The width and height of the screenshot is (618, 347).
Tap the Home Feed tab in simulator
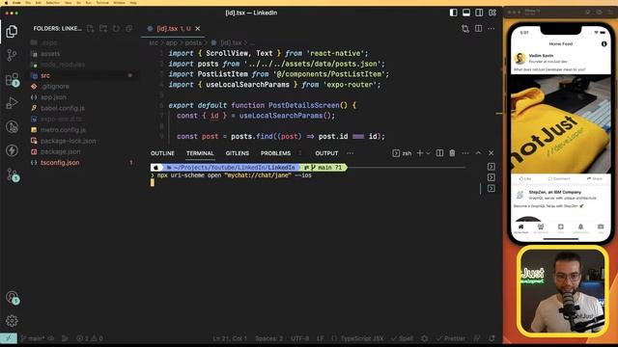[520, 228]
